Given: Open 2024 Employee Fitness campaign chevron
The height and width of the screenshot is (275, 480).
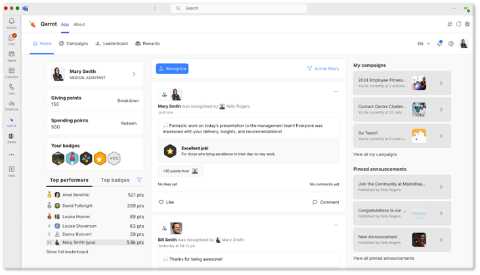Looking at the screenshot, I should tap(441, 83).
